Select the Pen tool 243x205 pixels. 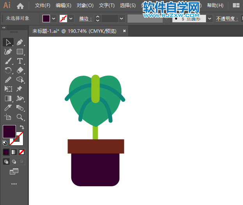pos(20,43)
